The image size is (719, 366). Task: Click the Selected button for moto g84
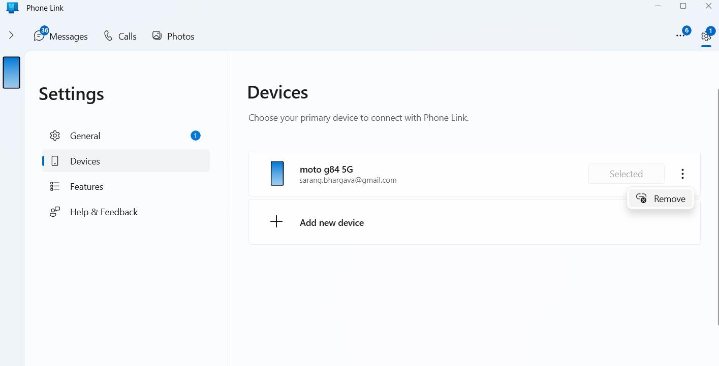click(626, 174)
